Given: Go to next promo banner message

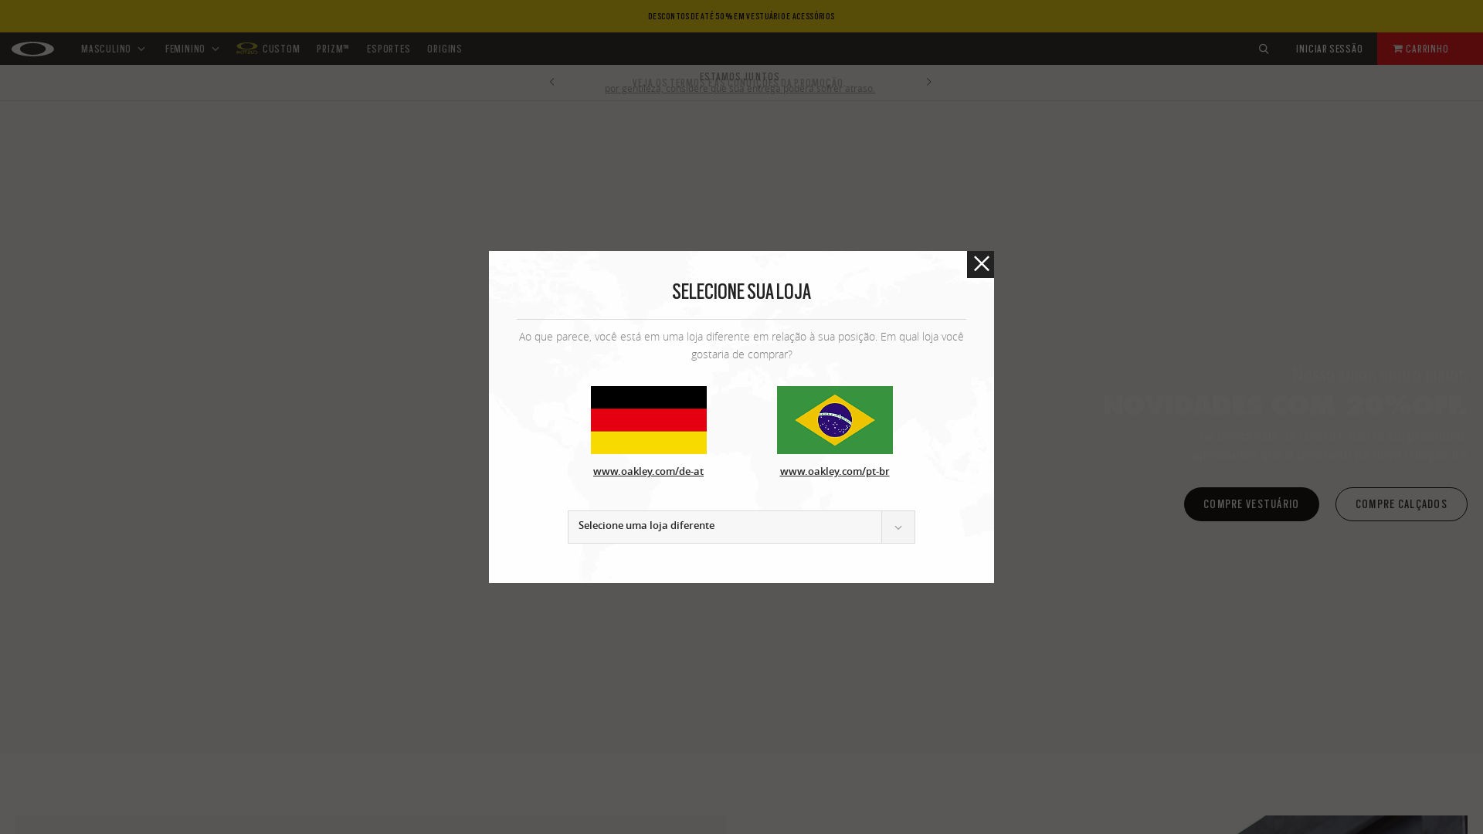Looking at the screenshot, I should (929, 82).
